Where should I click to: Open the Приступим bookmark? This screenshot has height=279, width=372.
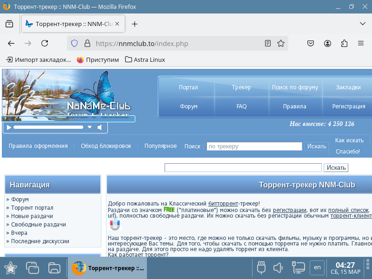[98, 60]
